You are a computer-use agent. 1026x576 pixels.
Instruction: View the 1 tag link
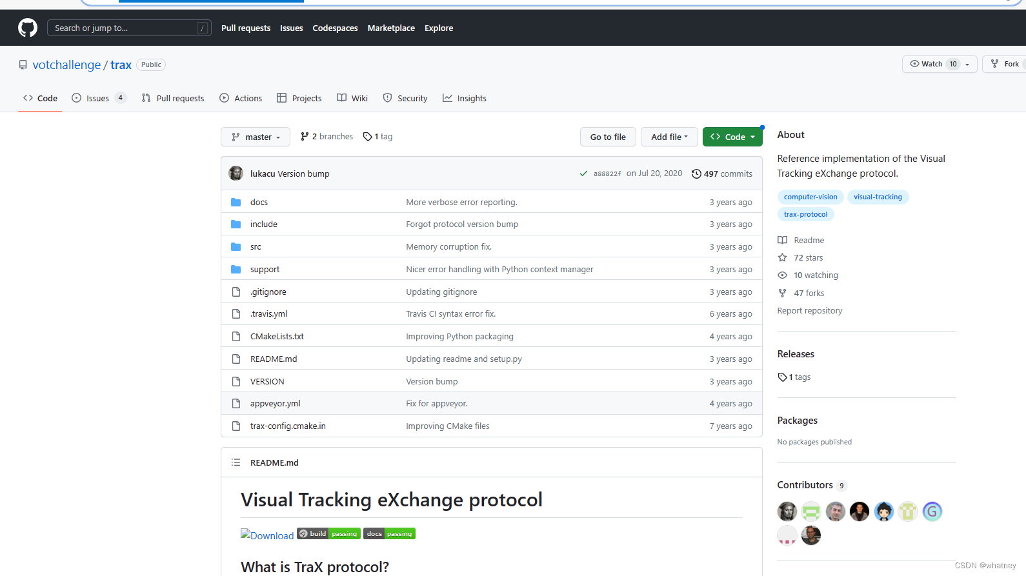pos(378,136)
